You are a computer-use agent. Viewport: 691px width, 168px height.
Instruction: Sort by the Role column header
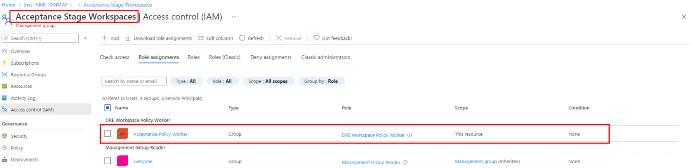click(347, 108)
